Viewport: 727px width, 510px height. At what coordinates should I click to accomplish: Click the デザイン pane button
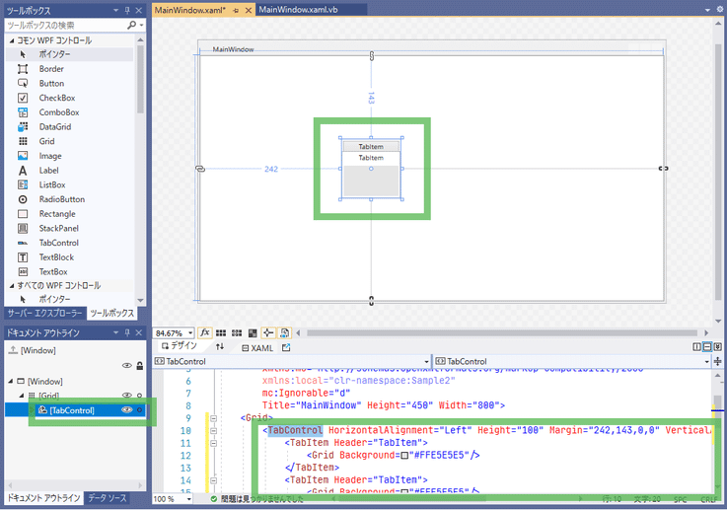point(179,347)
